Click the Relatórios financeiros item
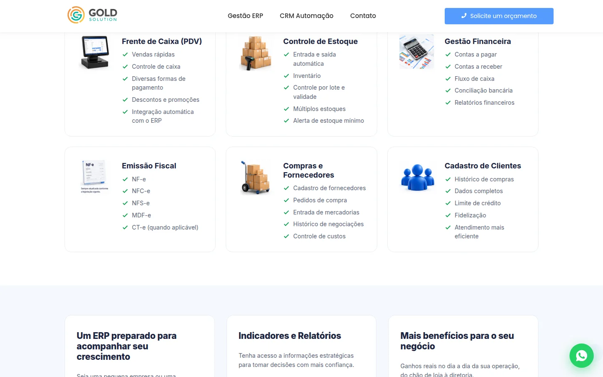603x377 pixels. point(484,103)
